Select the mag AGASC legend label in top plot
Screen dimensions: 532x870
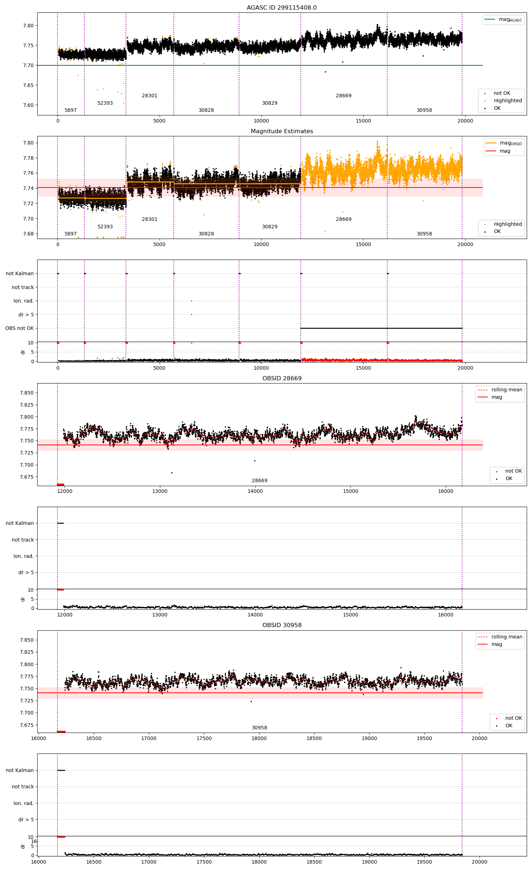[x=510, y=20]
